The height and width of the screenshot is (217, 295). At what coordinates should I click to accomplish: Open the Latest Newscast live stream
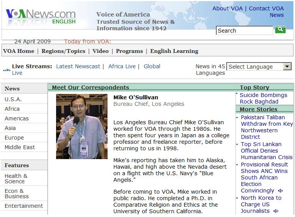(78, 66)
